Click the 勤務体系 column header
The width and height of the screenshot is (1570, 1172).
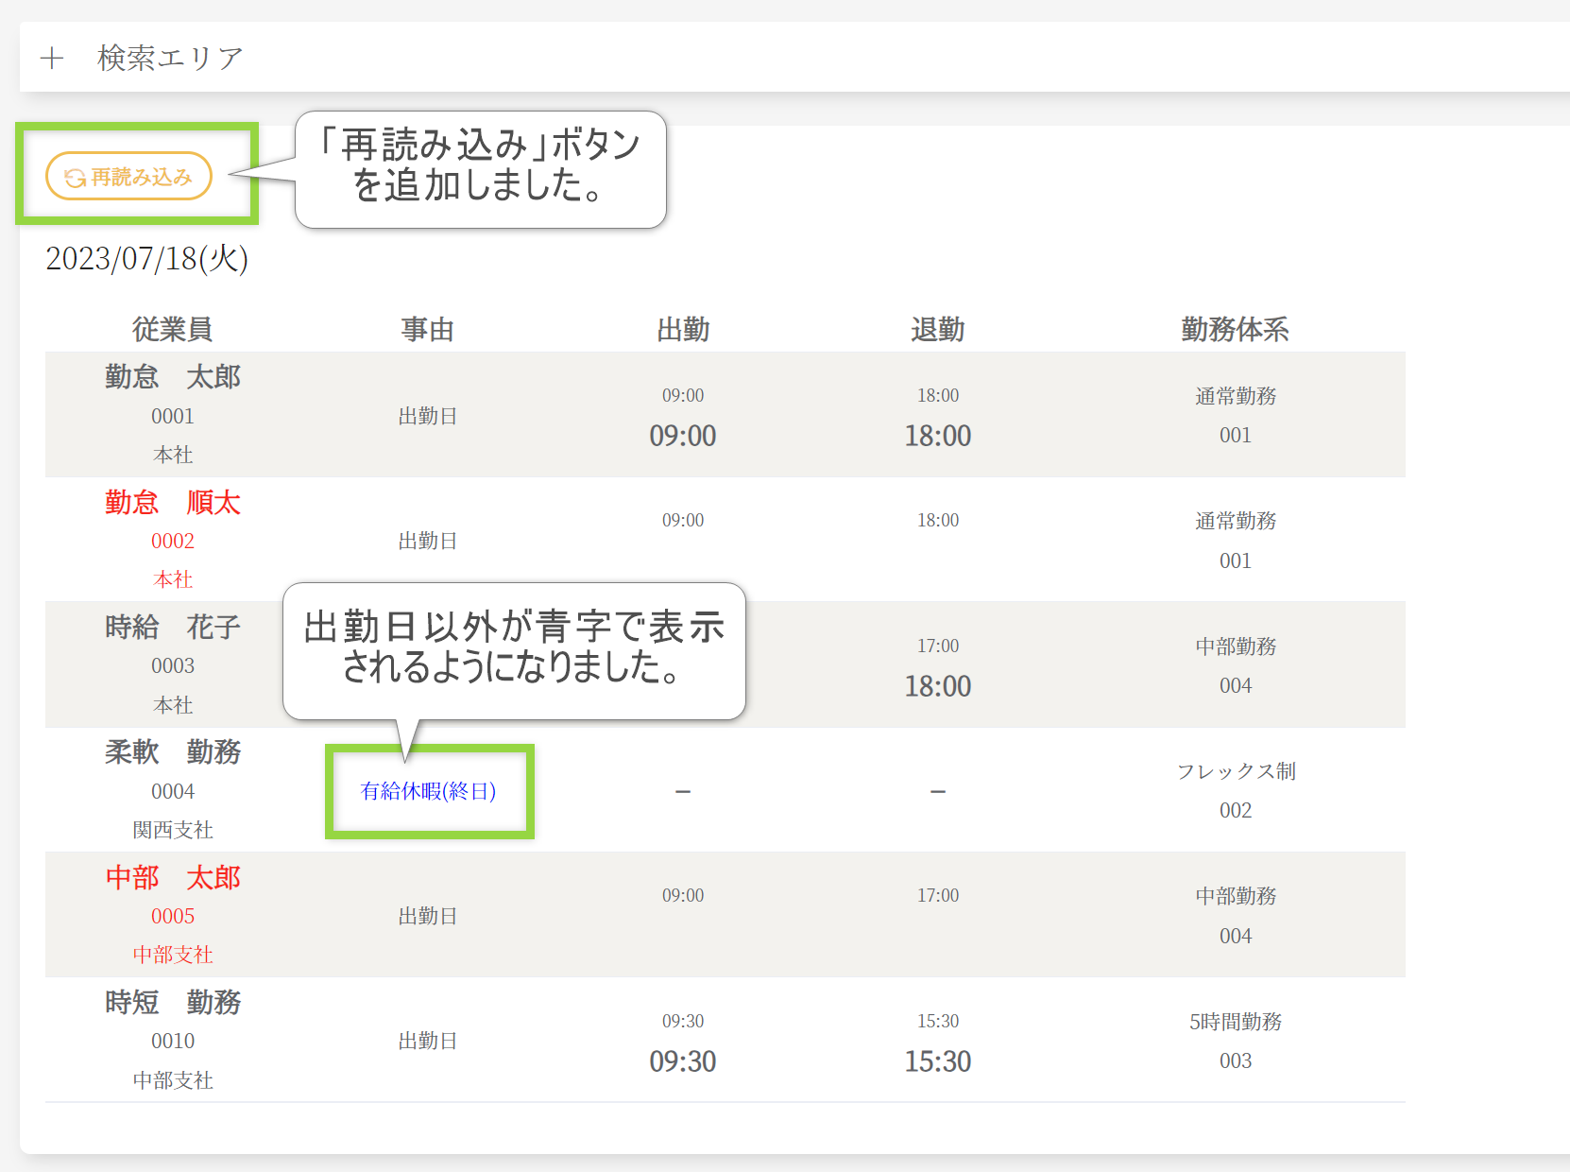point(1235,329)
